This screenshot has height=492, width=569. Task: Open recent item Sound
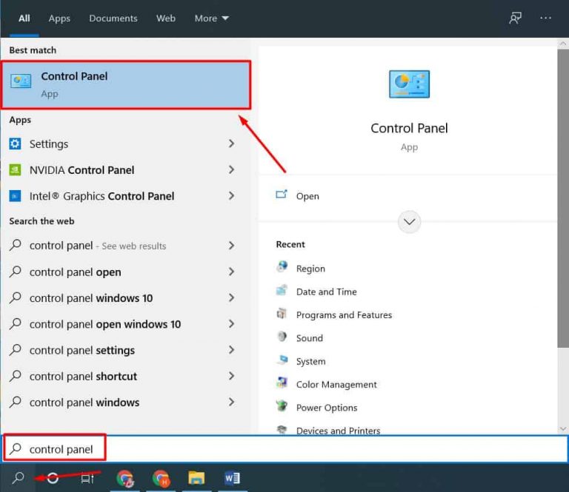[x=309, y=338]
